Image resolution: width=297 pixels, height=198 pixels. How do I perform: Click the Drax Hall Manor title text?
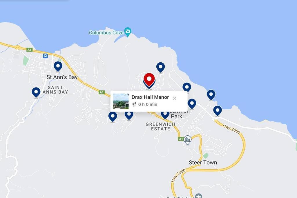pyautogui.click(x=150, y=97)
